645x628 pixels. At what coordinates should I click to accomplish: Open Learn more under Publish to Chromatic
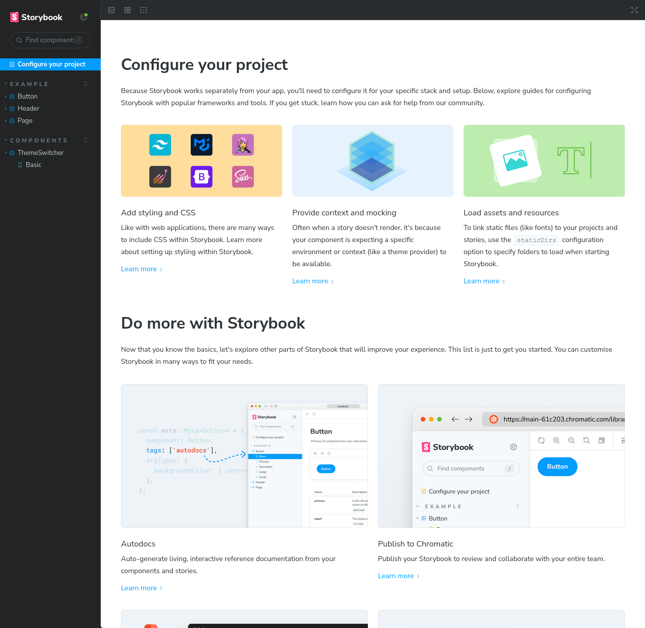(399, 576)
